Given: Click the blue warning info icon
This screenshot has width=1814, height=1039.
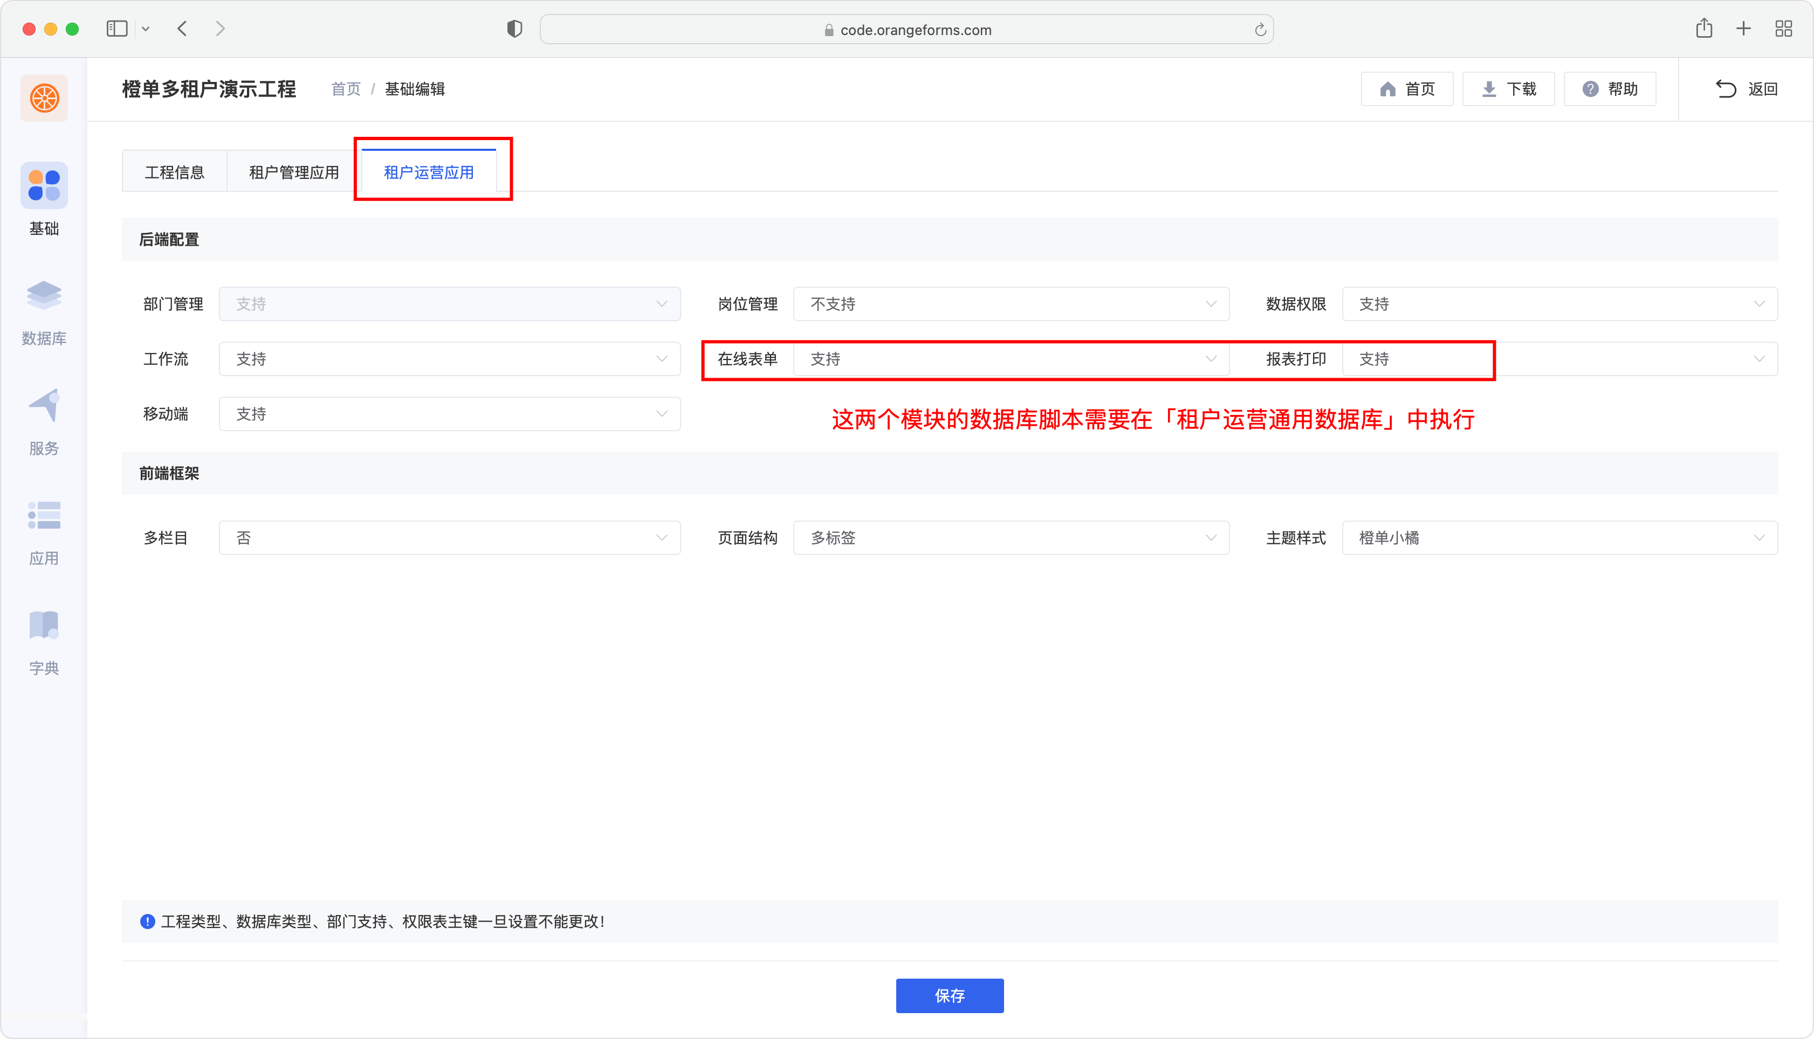Looking at the screenshot, I should click(147, 922).
